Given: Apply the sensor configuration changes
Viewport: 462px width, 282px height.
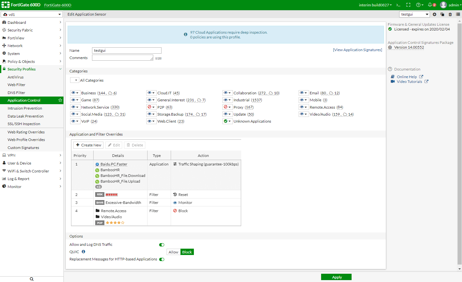Looking at the screenshot, I should (336, 277).
